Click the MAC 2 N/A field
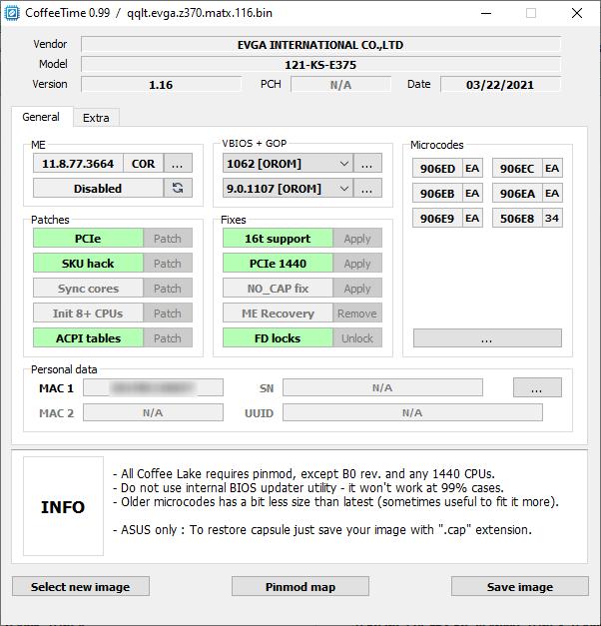 pyautogui.click(x=153, y=412)
